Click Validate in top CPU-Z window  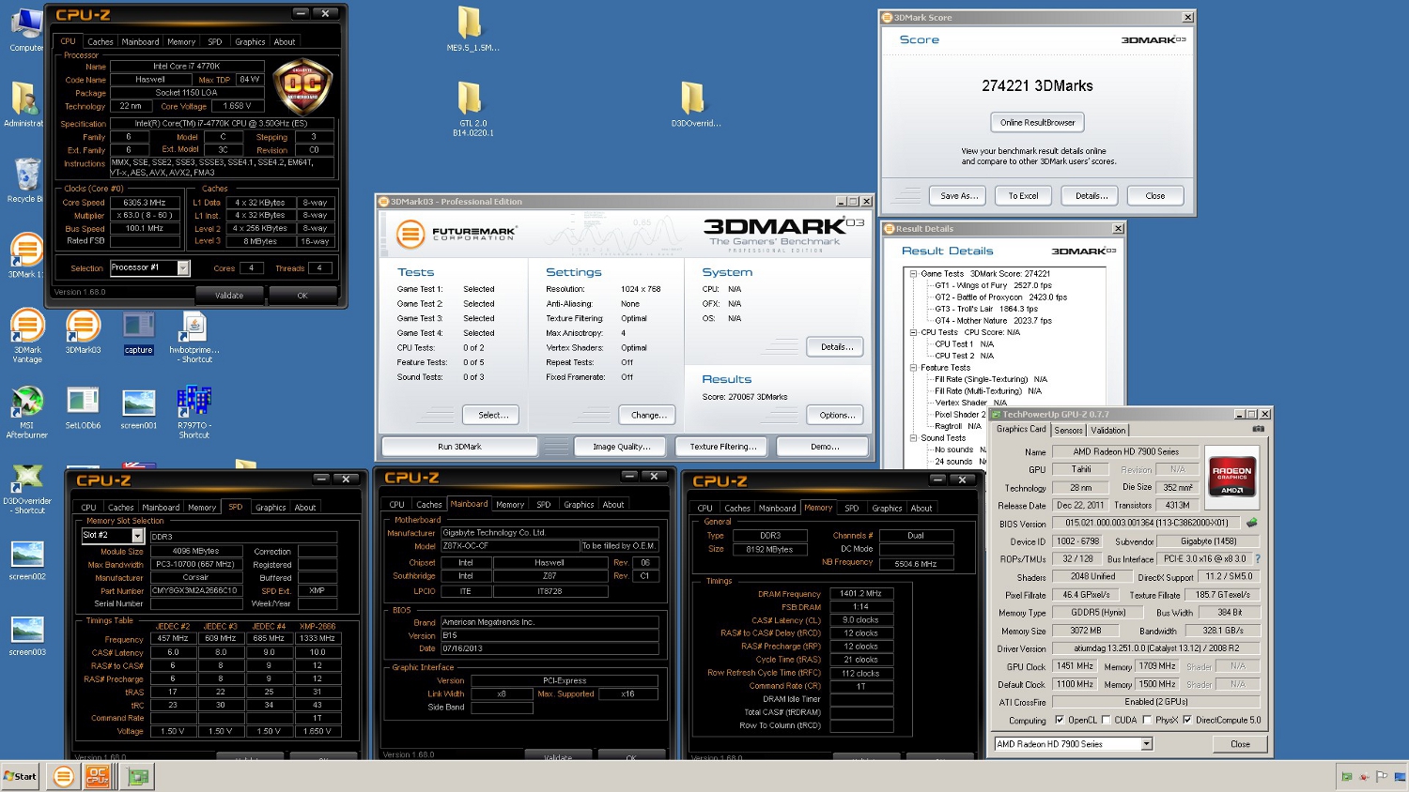[228, 296]
